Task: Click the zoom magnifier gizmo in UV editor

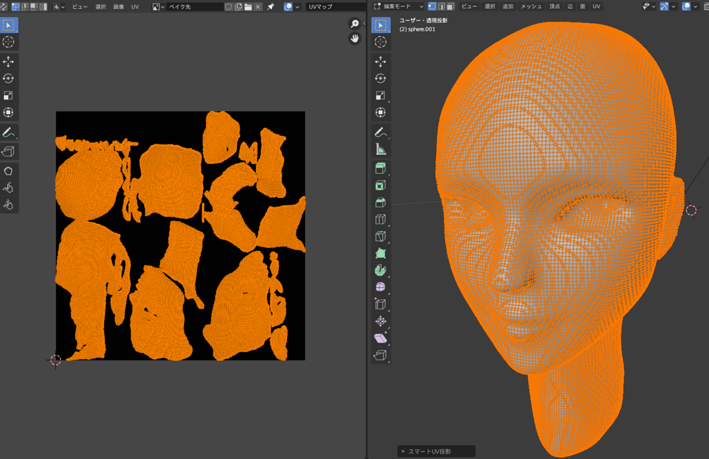Action: click(x=354, y=24)
